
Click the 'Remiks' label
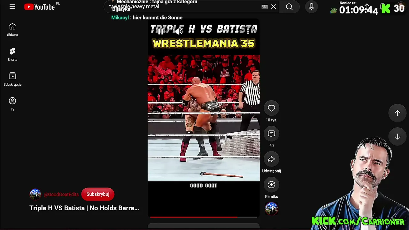[x=271, y=196]
